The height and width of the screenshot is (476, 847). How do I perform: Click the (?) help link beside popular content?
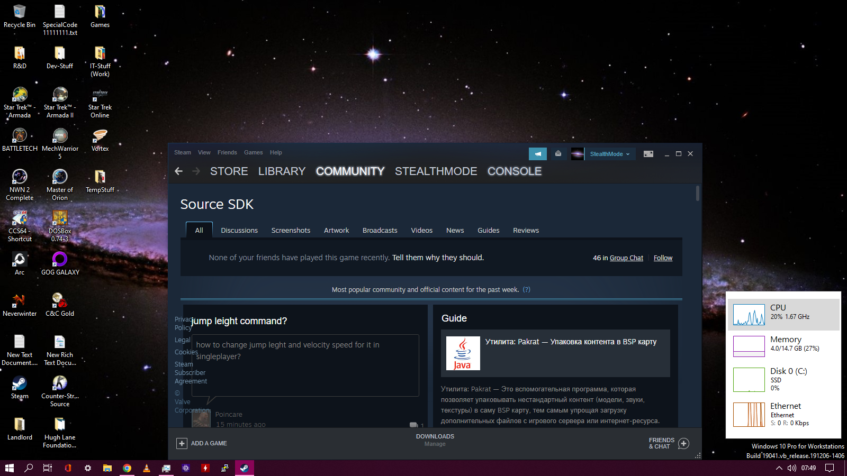(526, 290)
